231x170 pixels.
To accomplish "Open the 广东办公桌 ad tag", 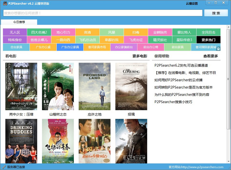I will click(43, 47).
